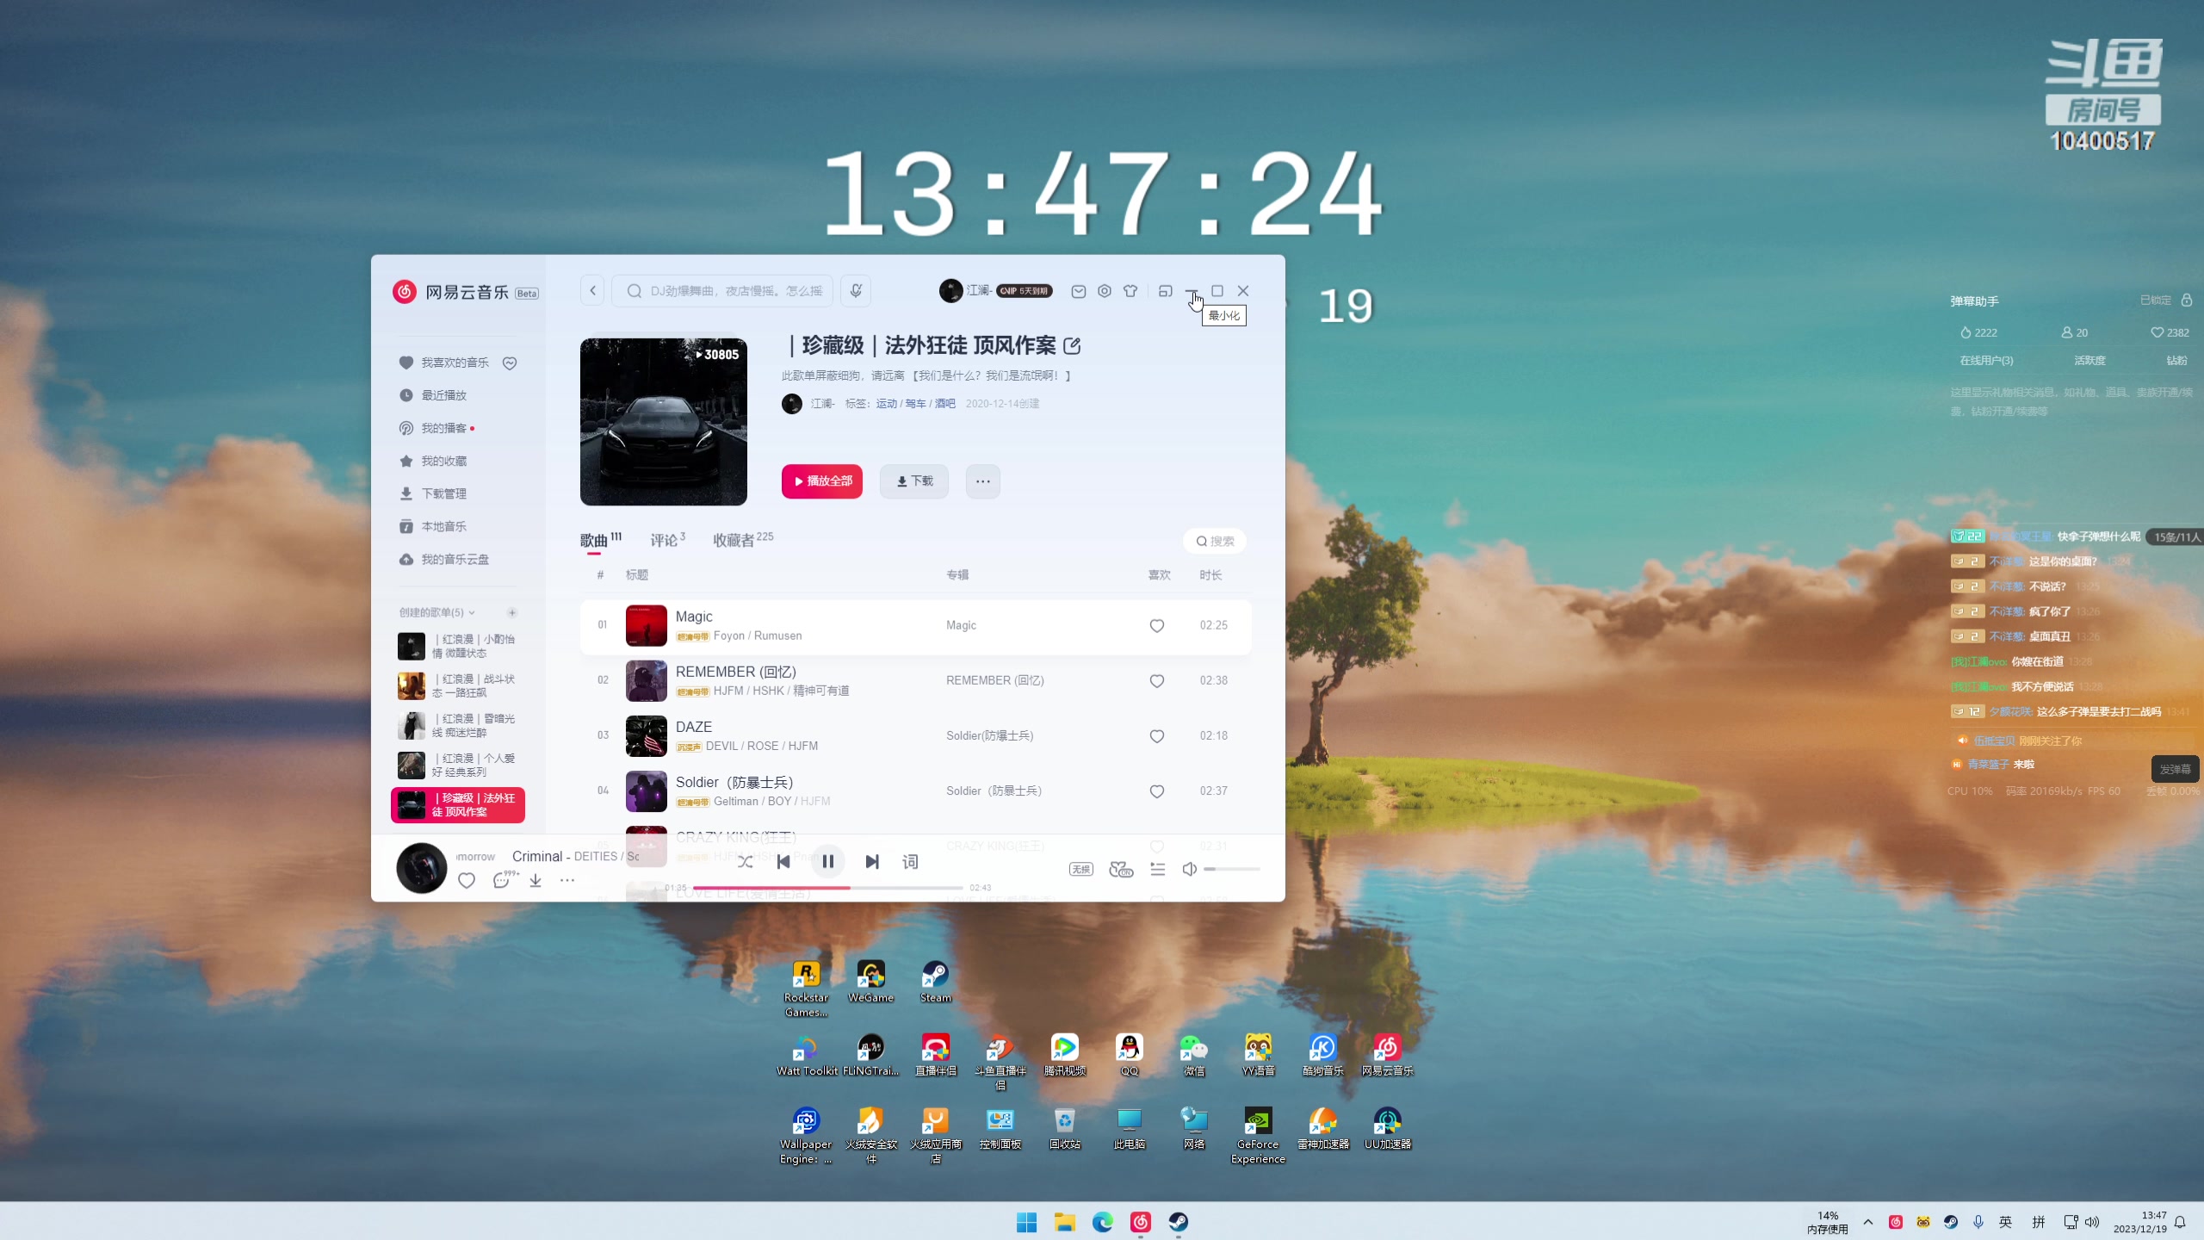Screen dimensions: 2204x1240
Task: Open the skin theme shirt icon
Action: click(x=1130, y=291)
